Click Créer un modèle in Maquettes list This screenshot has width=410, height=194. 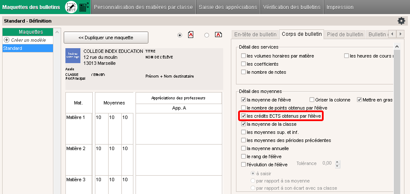(28, 40)
